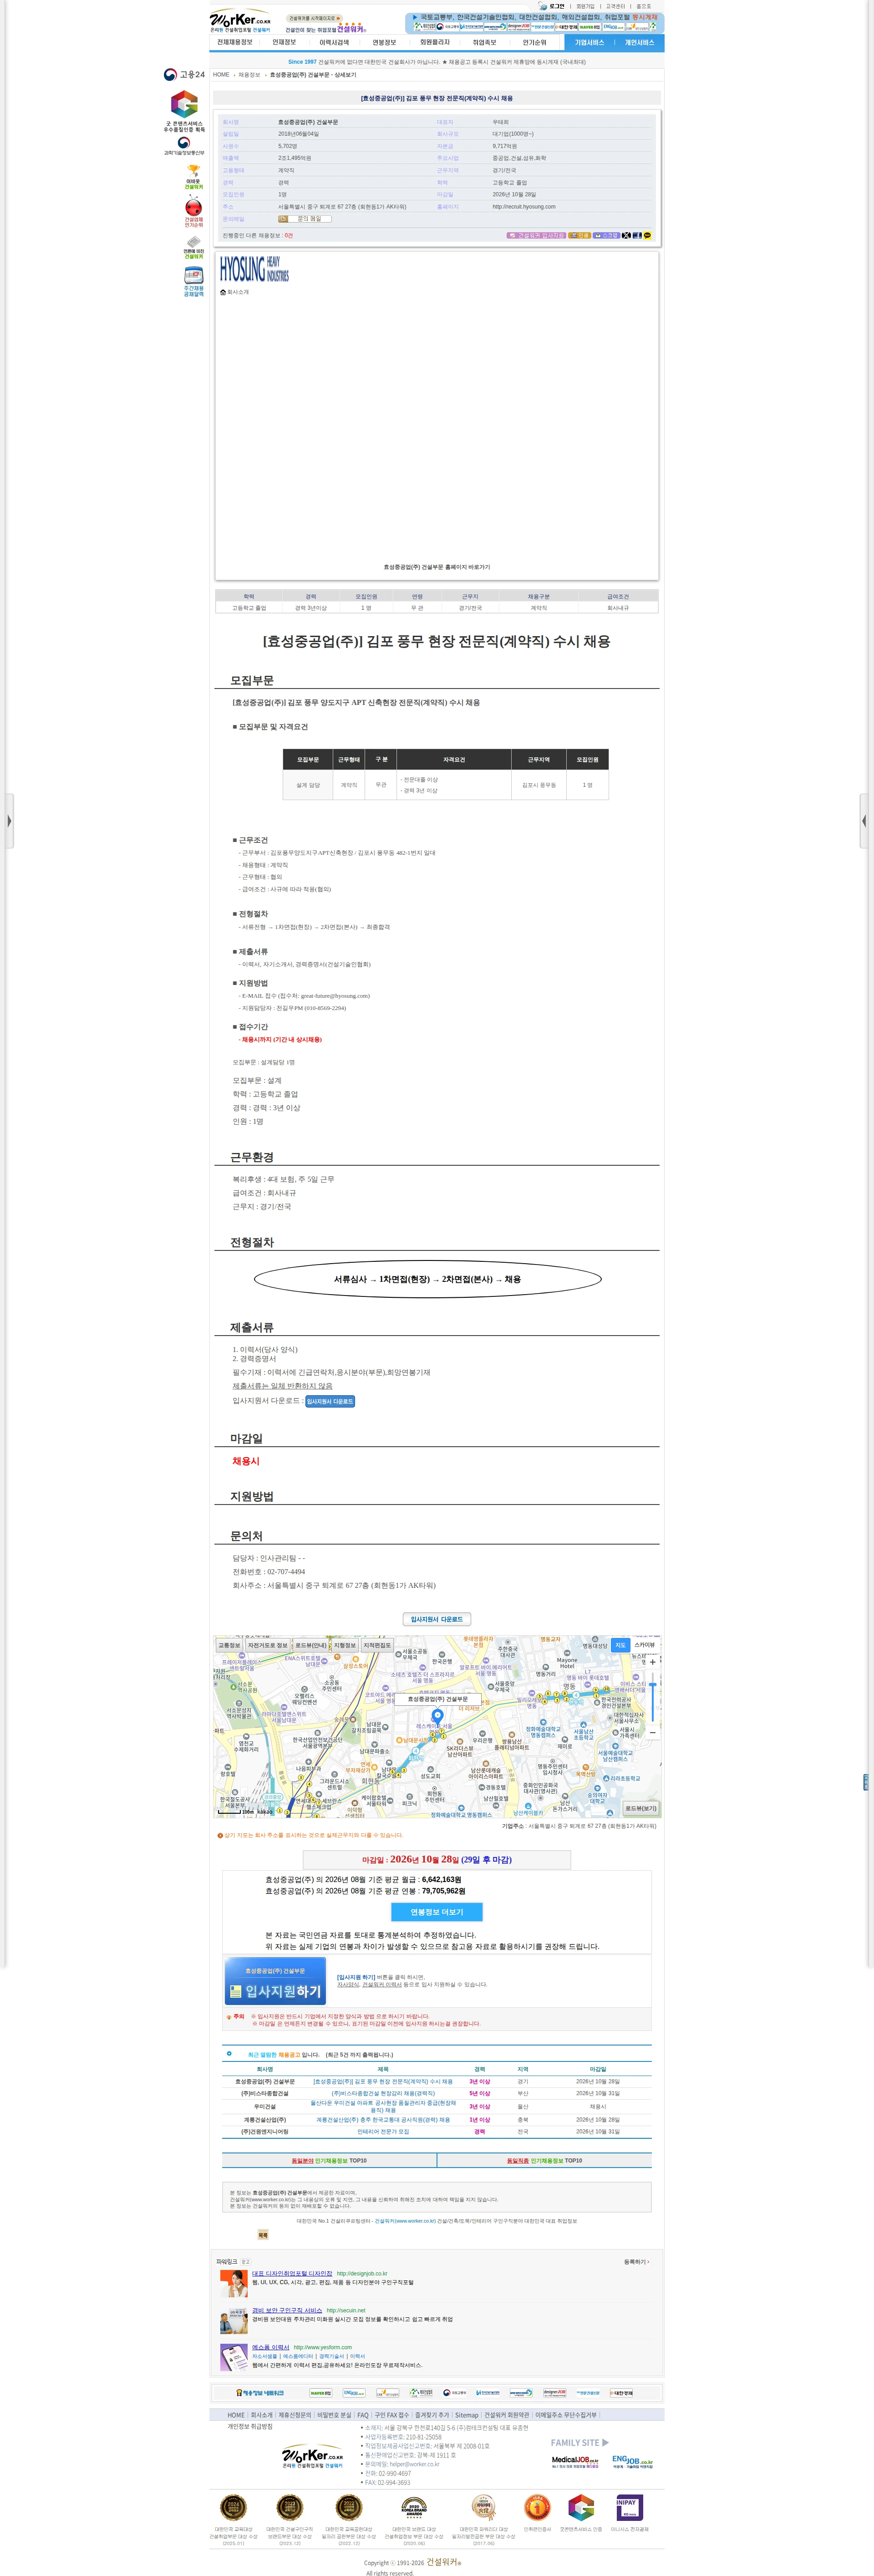
Task: Click the 인쇄 print button
Action: (x=580, y=235)
